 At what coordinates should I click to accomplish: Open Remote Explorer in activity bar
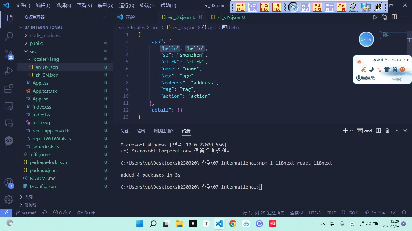pyautogui.click(x=9, y=106)
